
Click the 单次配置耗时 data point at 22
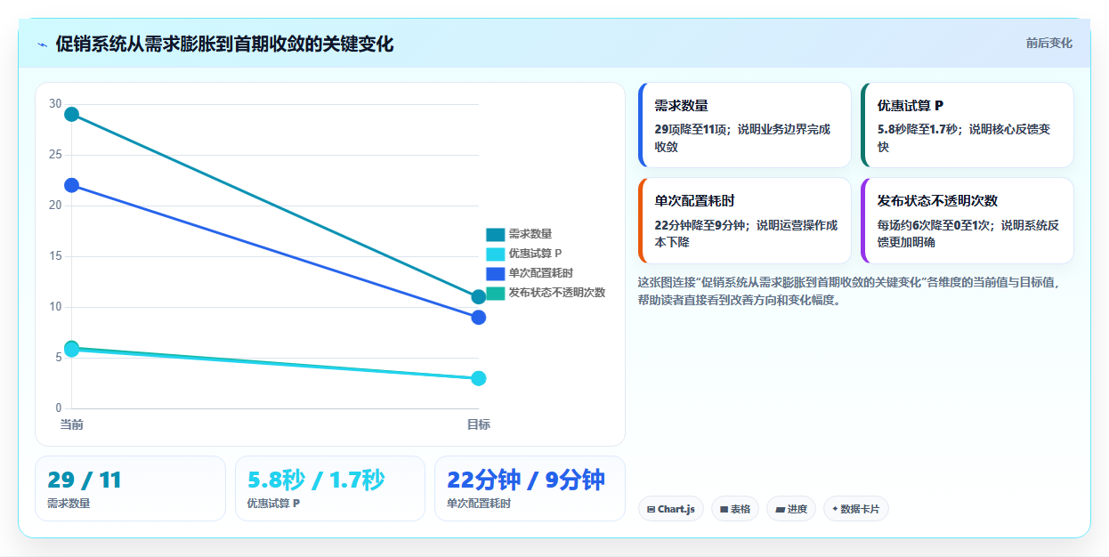click(x=71, y=185)
